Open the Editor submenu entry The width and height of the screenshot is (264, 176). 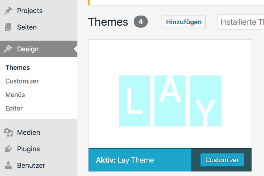14,108
